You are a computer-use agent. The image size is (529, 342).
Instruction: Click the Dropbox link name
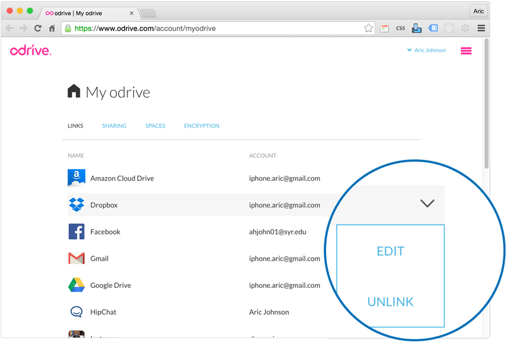click(x=104, y=204)
